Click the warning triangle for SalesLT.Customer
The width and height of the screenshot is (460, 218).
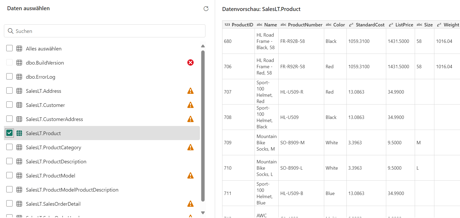click(x=190, y=105)
